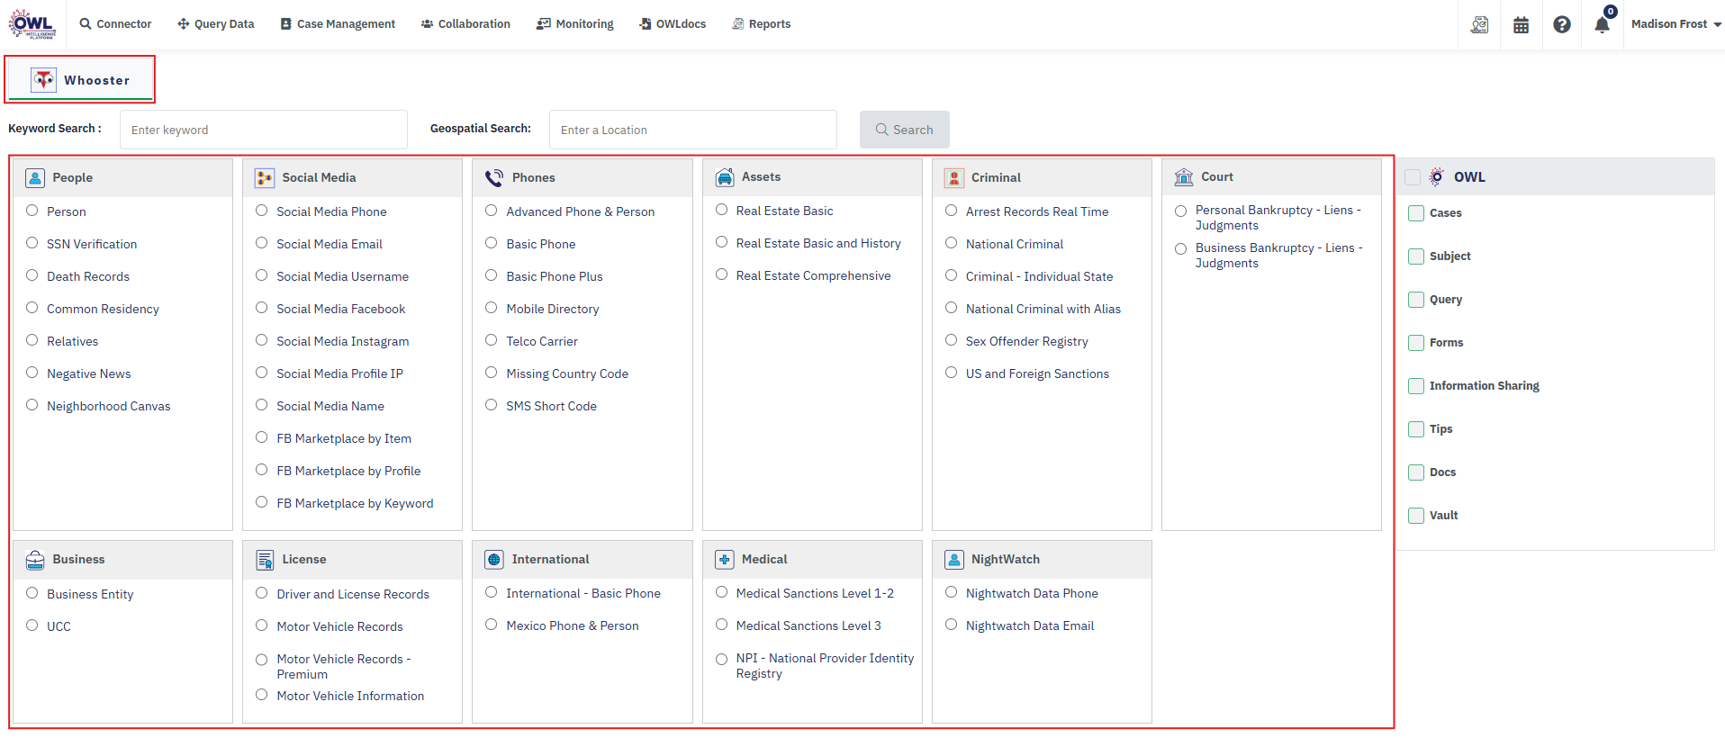Click the Court building icon

1184,177
